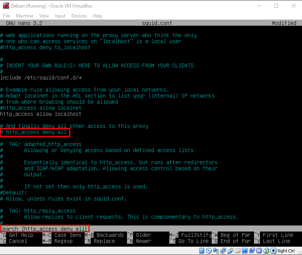The width and height of the screenshot is (302, 255).
Task: Minimize the VirtualBox window
Action: 259,6
